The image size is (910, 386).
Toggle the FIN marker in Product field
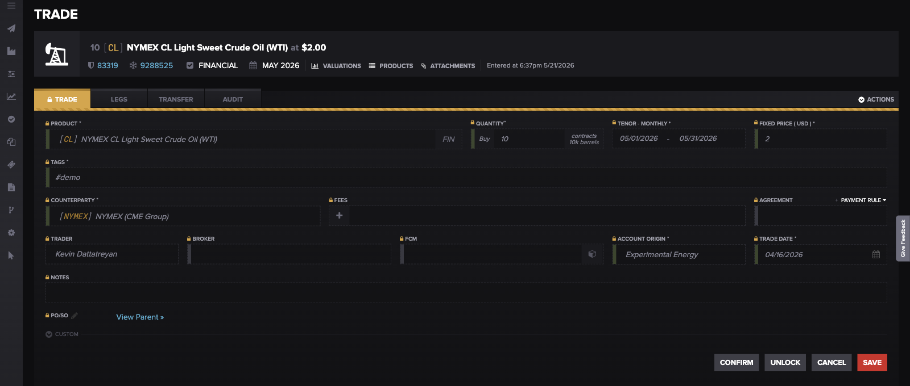(449, 139)
